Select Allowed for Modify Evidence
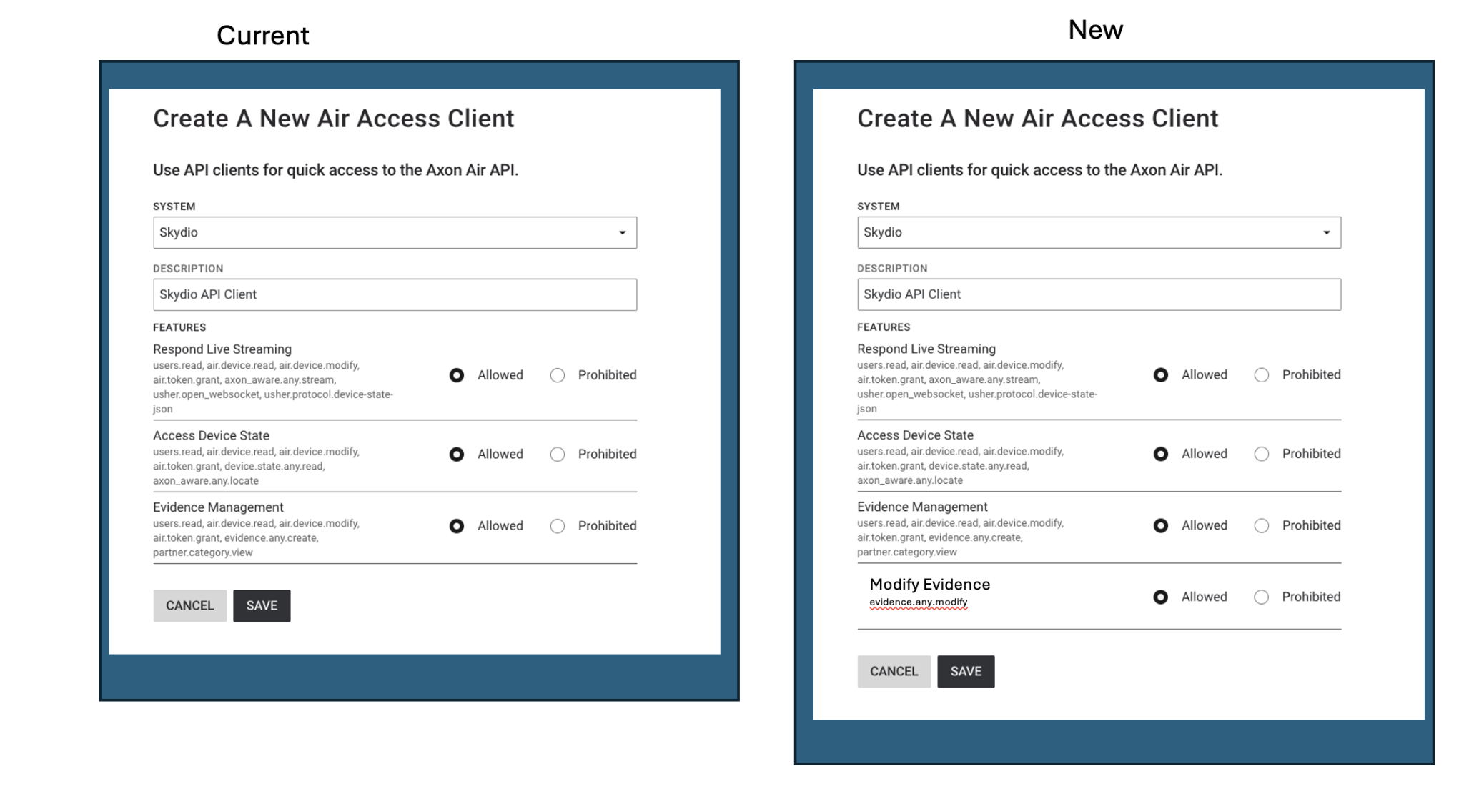Viewport: 1464px width, 789px height. 1161,597
